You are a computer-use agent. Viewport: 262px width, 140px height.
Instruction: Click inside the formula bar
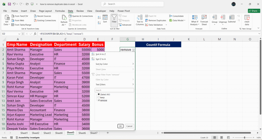click(x=148, y=34)
